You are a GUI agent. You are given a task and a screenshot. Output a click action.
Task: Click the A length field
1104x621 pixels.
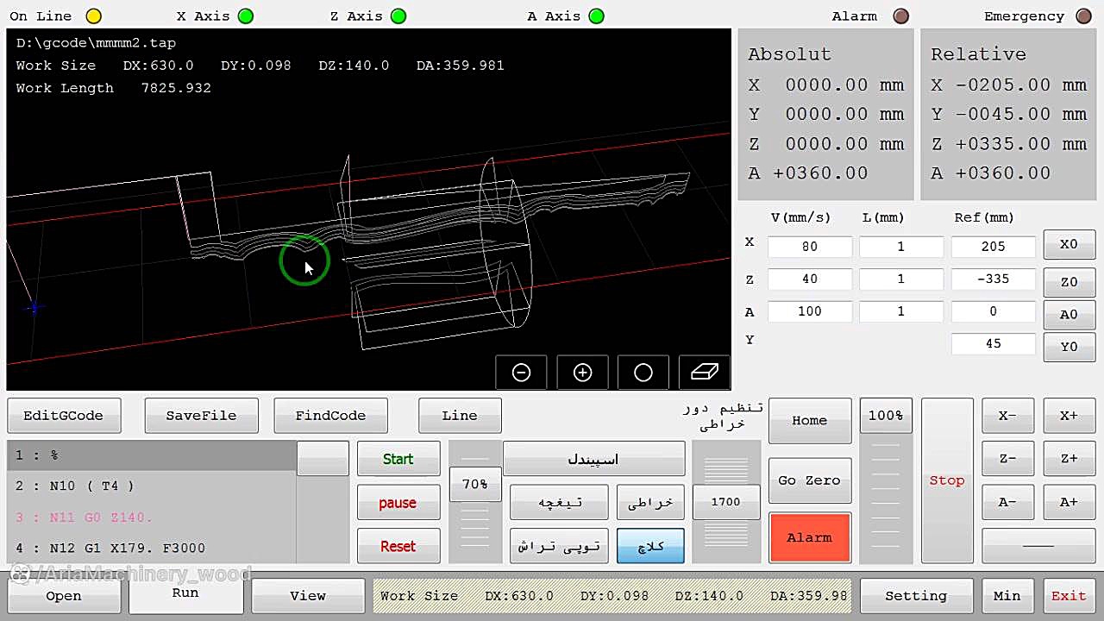click(901, 311)
